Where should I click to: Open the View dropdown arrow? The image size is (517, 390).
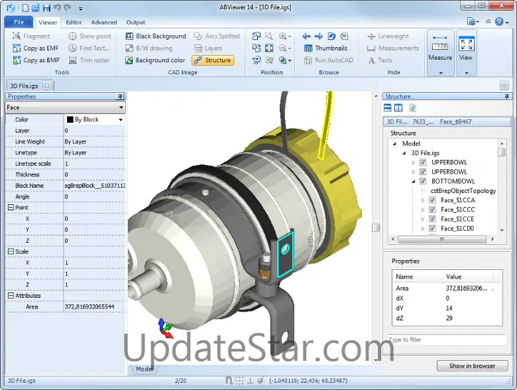coord(467,72)
